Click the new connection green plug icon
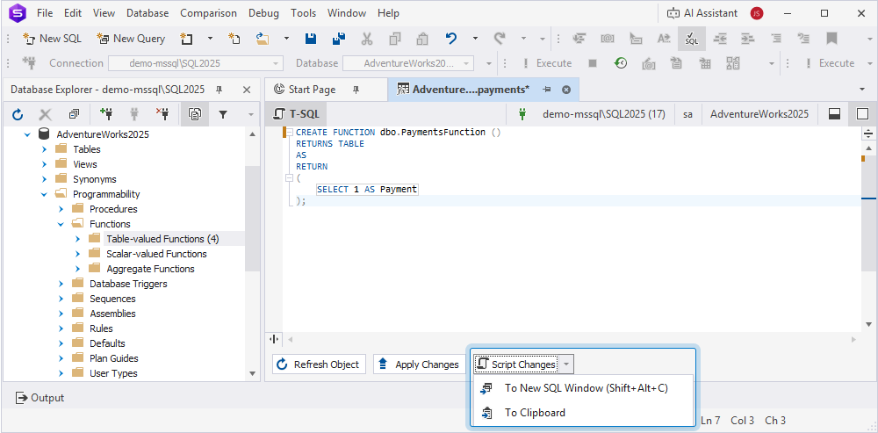The image size is (878, 433). coord(106,115)
